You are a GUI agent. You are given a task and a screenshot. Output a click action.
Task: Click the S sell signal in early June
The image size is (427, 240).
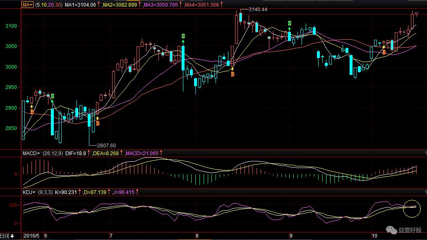click(x=53, y=96)
